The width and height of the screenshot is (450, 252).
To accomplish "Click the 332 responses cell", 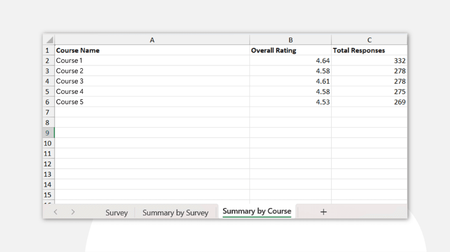I will click(x=369, y=61).
